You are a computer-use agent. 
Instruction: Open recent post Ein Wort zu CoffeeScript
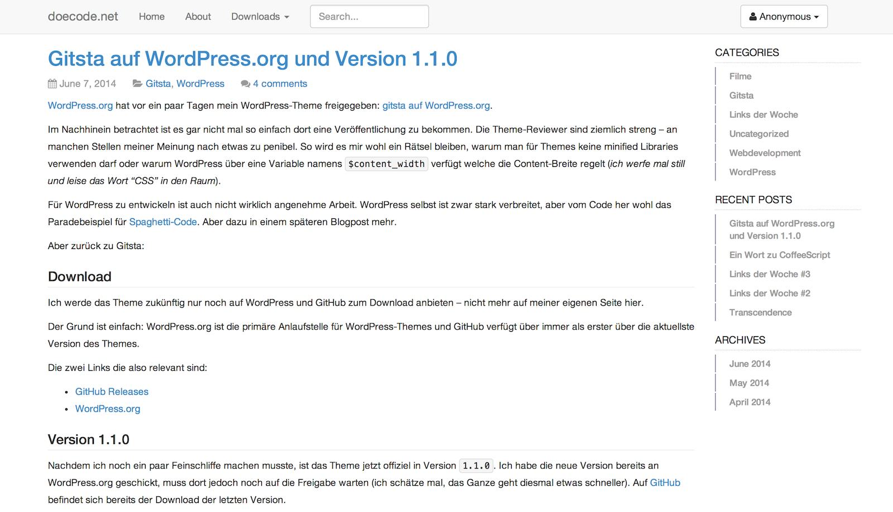click(779, 255)
